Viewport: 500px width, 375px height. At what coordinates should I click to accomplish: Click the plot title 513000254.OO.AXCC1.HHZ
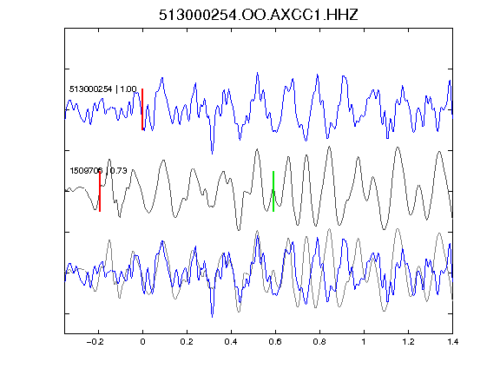click(x=259, y=15)
